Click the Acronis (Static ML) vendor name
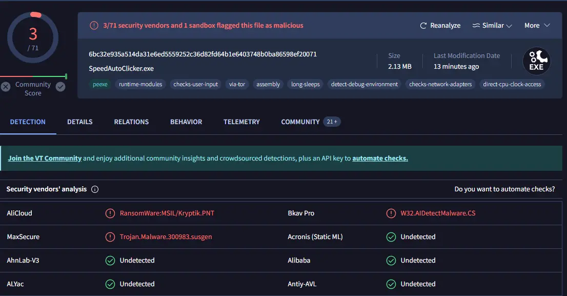Viewport: 567px width, 296px height. [315, 237]
